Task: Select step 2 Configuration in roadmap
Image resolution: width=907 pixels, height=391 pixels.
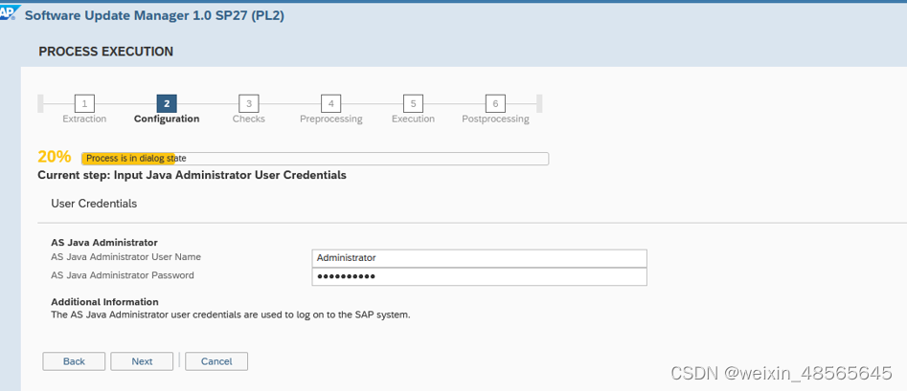Action: [x=167, y=104]
